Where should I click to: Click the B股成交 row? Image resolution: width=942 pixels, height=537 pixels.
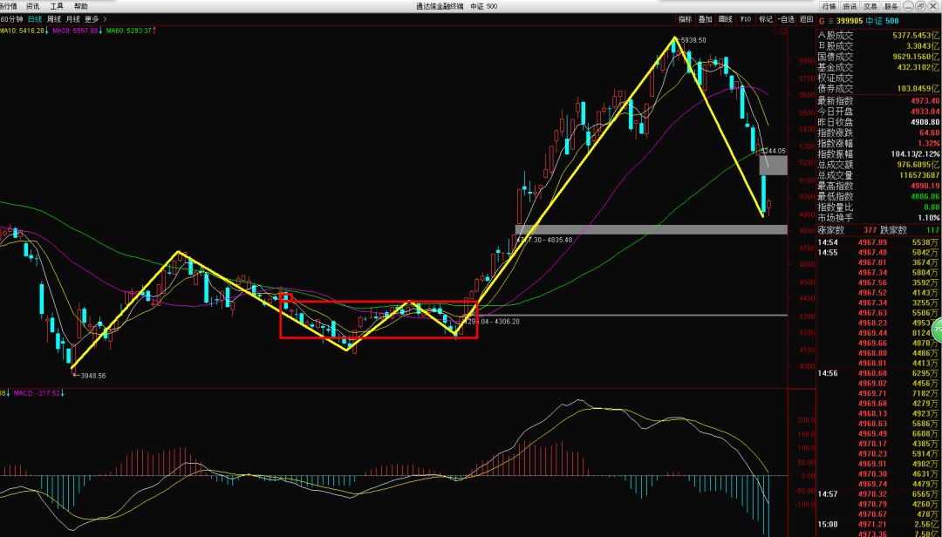[x=878, y=45]
